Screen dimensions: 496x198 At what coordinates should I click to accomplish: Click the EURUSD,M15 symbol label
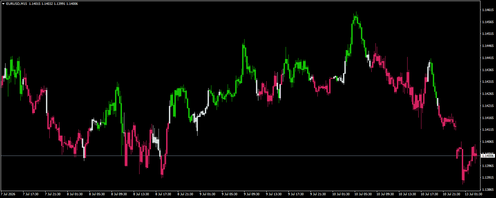[17, 3]
